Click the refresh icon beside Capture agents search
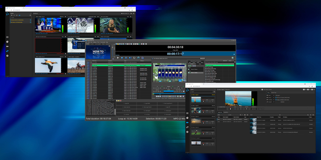This screenshot has height=160, width=321. [x=214, y=92]
